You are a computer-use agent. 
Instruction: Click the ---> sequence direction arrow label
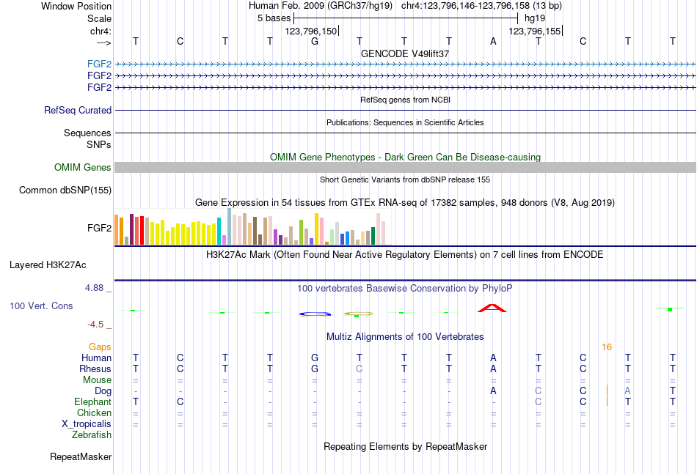(103, 42)
